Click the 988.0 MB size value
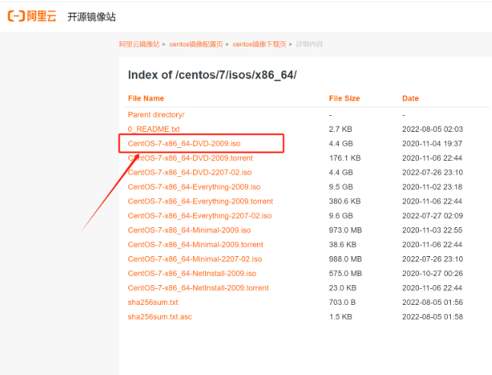 click(345, 259)
